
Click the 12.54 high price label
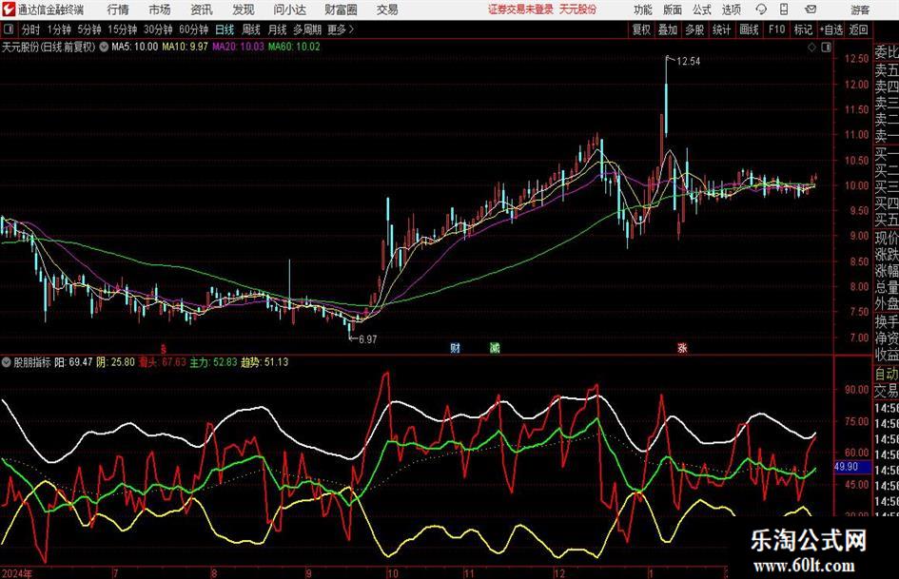point(688,61)
